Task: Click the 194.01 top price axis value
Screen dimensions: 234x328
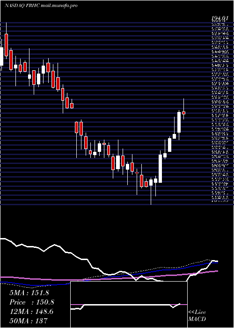Action: point(219,19)
